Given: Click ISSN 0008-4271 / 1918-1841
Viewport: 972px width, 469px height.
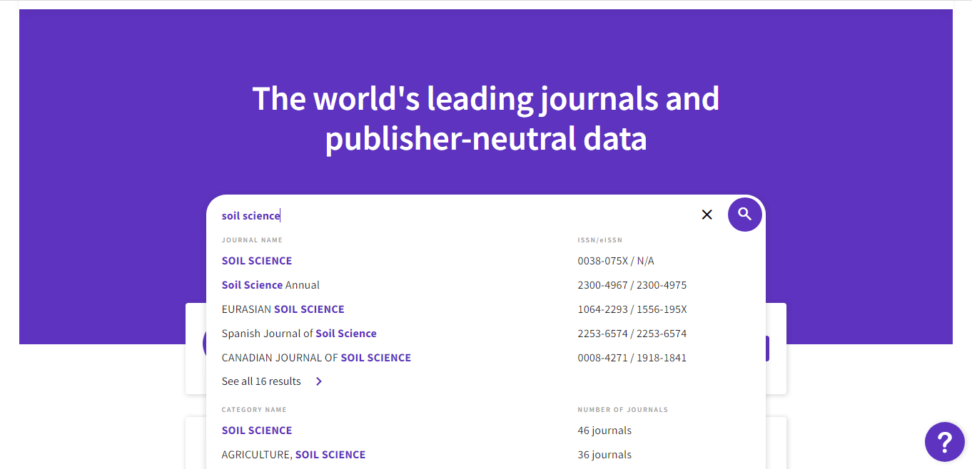Looking at the screenshot, I should click(x=632, y=358).
